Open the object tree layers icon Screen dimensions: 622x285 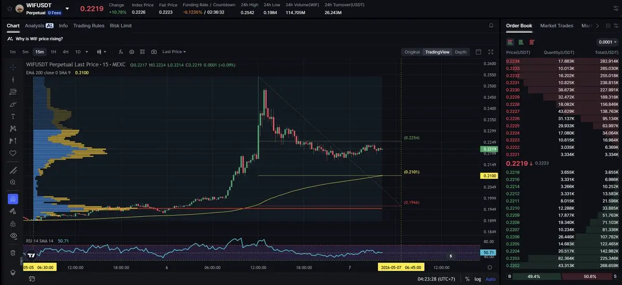pos(13,273)
